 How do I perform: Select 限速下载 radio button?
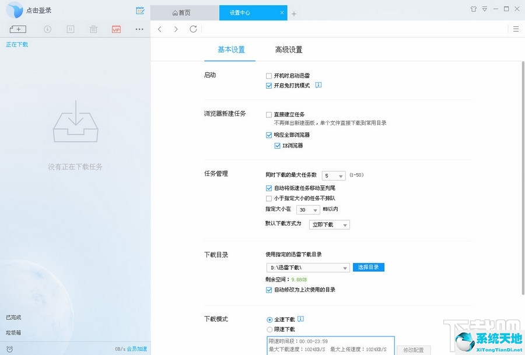point(269,329)
